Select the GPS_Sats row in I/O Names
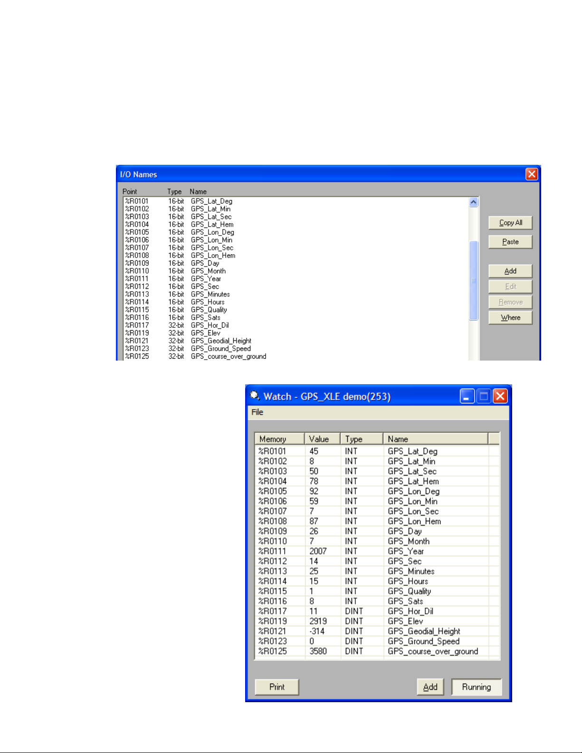This screenshot has height=753, width=582. [296, 318]
